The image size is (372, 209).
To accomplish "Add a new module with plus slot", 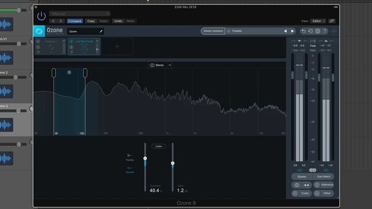I will (x=117, y=46).
